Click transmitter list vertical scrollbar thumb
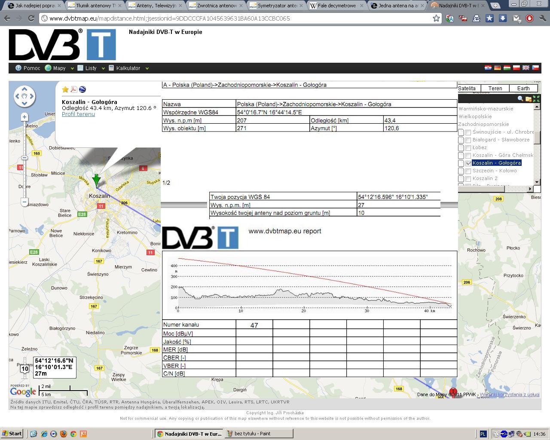This screenshot has height=440, width=550. tap(537, 138)
